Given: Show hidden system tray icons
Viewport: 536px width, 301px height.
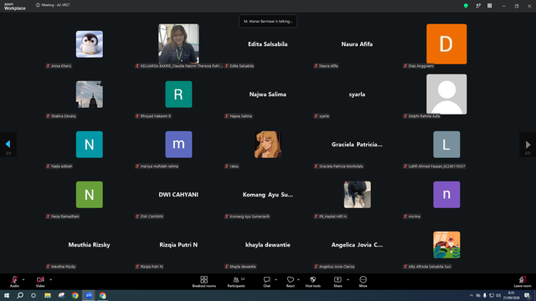Looking at the screenshot, I should (472, 295).
